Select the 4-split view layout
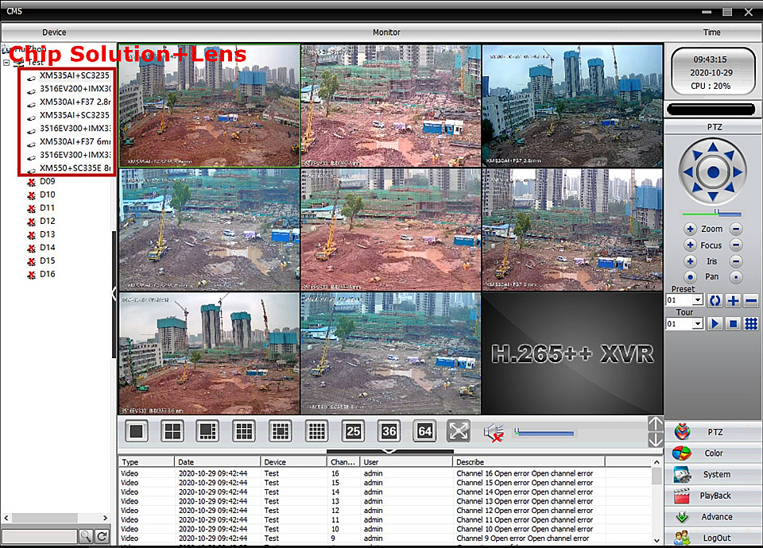 (x=172, y=431)
